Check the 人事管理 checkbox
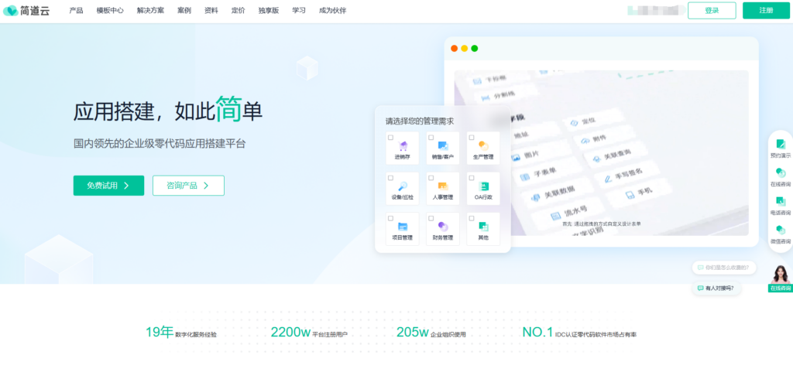 click(x=431, y=178)
